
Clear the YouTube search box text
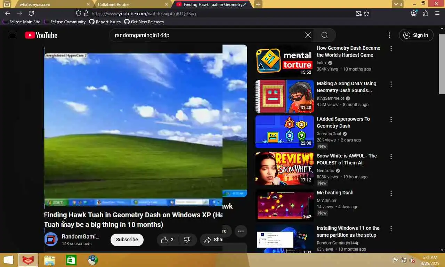coord(308,35)
